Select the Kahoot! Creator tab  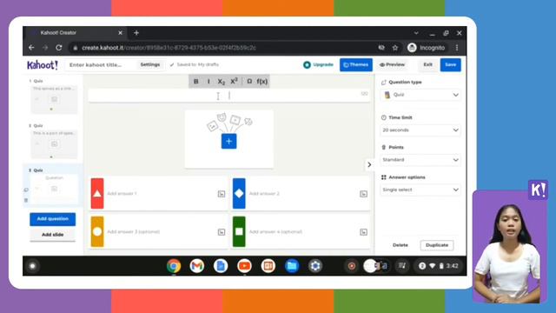(x=75, y=33)
